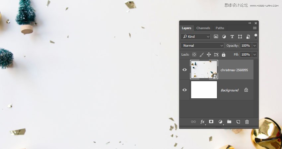Viewport: 282px width, 149px height.
Task: Hide the Background layer
Action: (184, 90)
